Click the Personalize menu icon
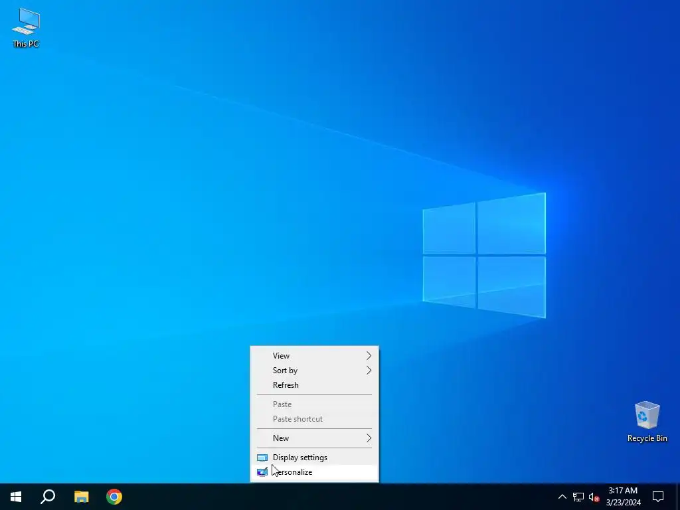This screenshot has height=510, width=680. 262,472
